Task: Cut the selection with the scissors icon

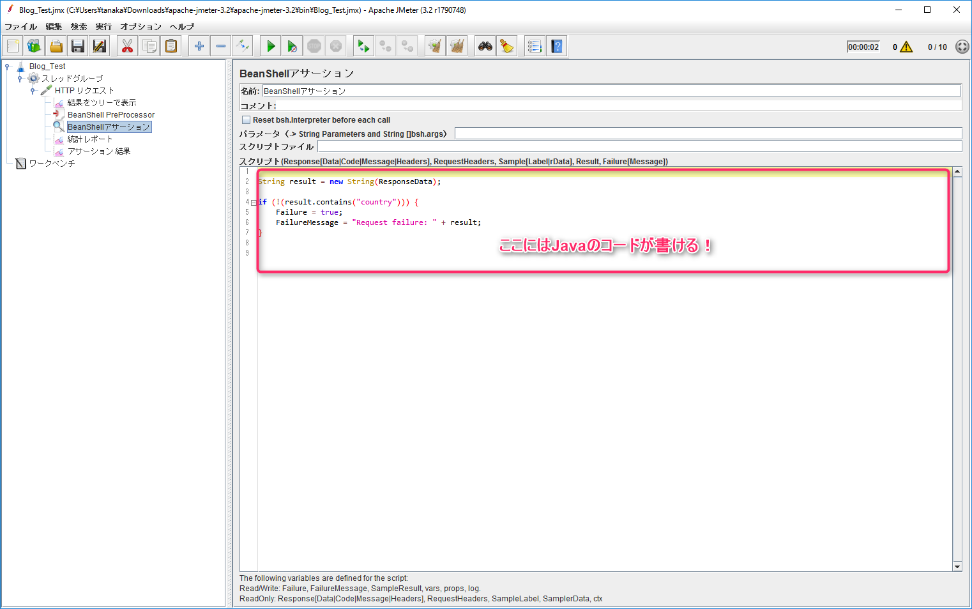Action: point(128,46)
